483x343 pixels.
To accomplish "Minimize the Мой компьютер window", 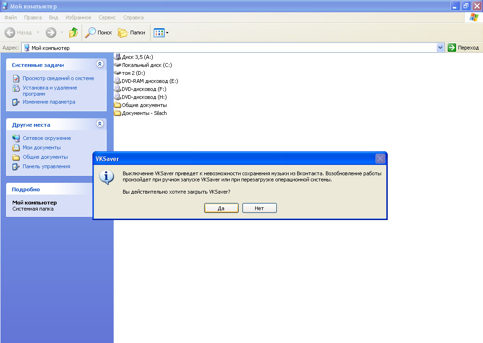I will pos(455,6).
